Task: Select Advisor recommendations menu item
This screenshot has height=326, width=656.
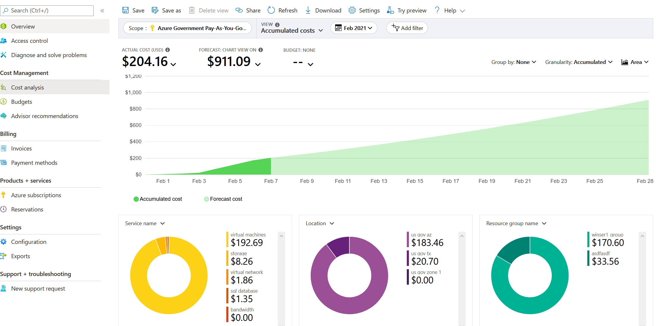Action: point(55,116)
